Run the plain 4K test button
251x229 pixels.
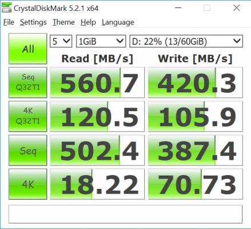28,184
